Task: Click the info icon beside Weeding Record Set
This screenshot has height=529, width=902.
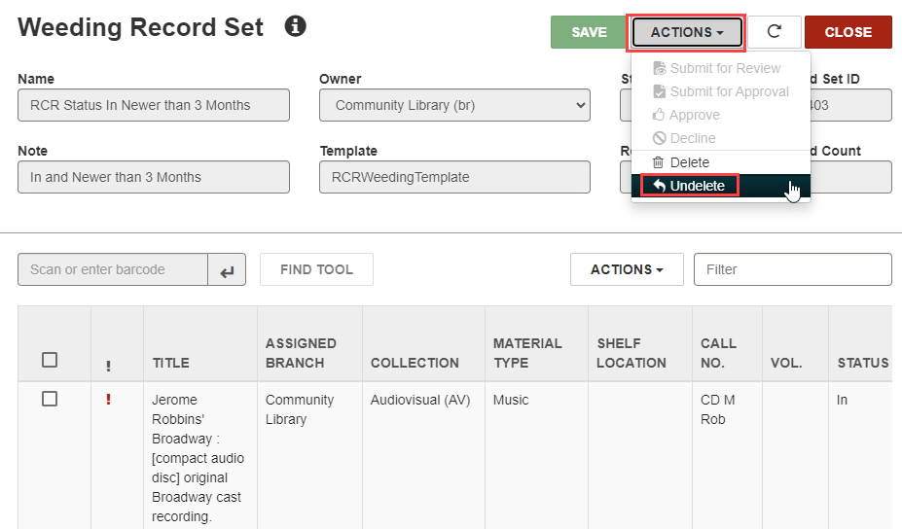Action: coord(295,26)
